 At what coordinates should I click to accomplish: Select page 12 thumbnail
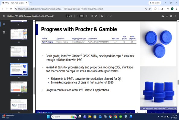point(19,69)
